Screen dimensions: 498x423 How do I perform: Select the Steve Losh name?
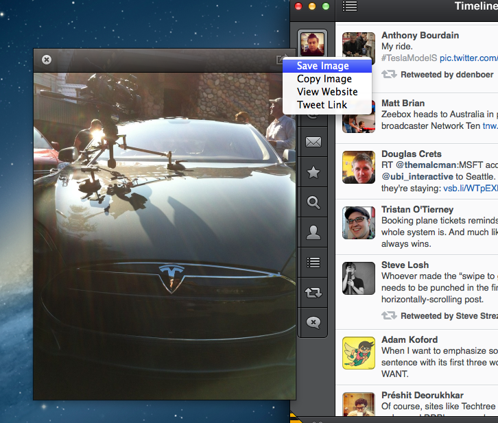click(405, 265)
